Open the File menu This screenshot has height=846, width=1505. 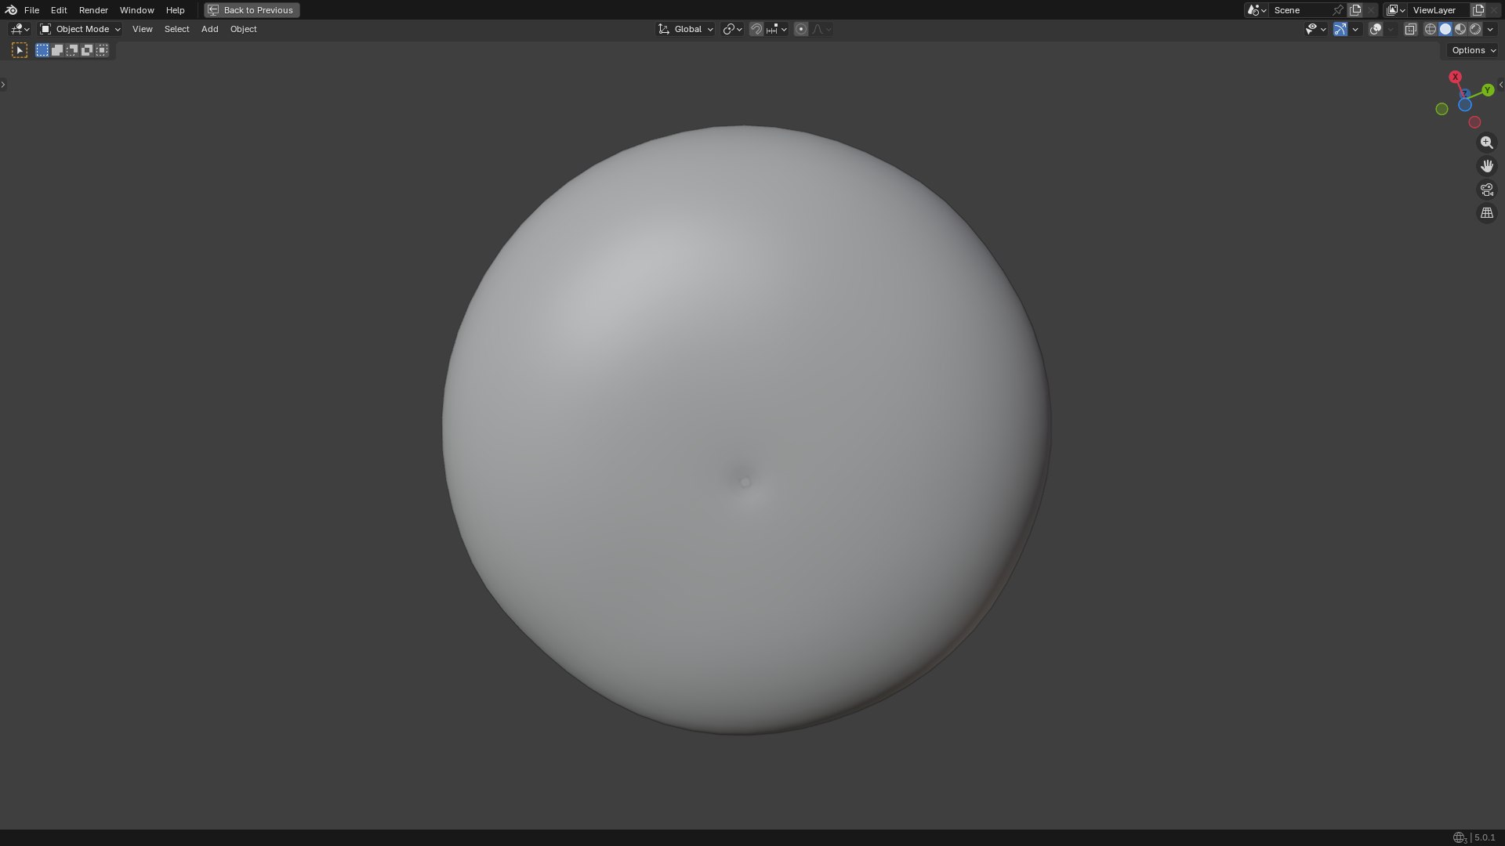click(31, 10)
